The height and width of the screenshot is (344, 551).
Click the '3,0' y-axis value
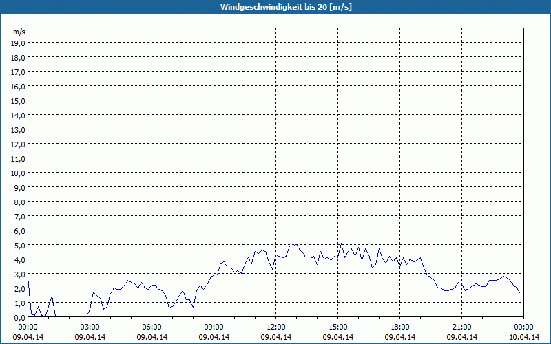pos(21,275)
